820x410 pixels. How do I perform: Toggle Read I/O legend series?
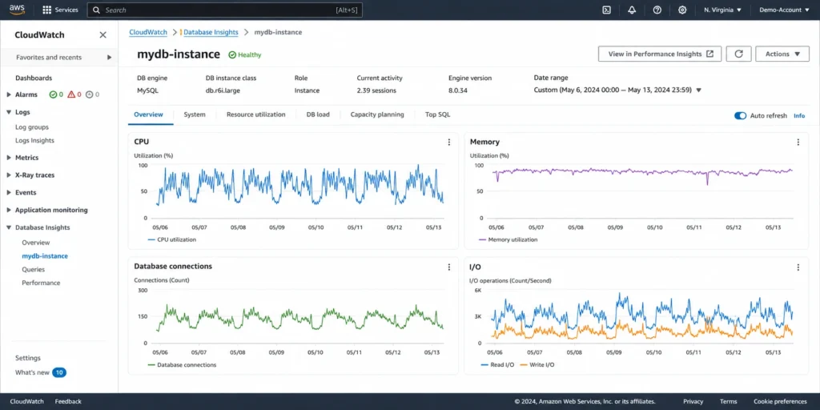(497, 364)
